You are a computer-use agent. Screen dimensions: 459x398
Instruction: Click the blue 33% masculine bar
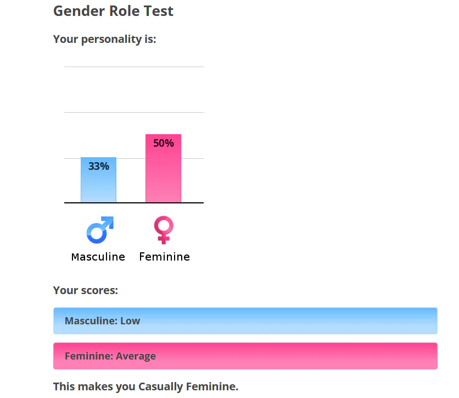point(99,180)
